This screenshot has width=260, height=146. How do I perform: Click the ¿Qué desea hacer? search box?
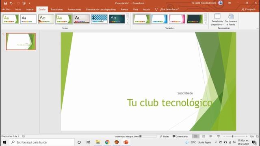169,9
